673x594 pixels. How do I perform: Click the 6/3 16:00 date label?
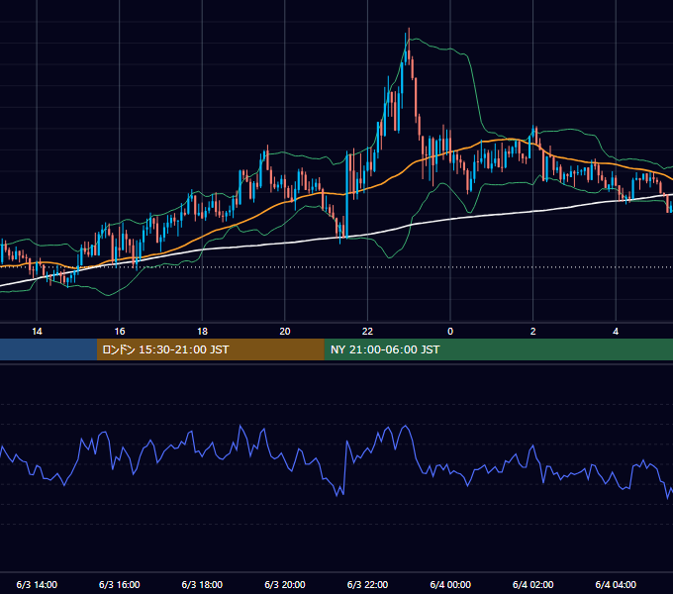coord(120,584)
